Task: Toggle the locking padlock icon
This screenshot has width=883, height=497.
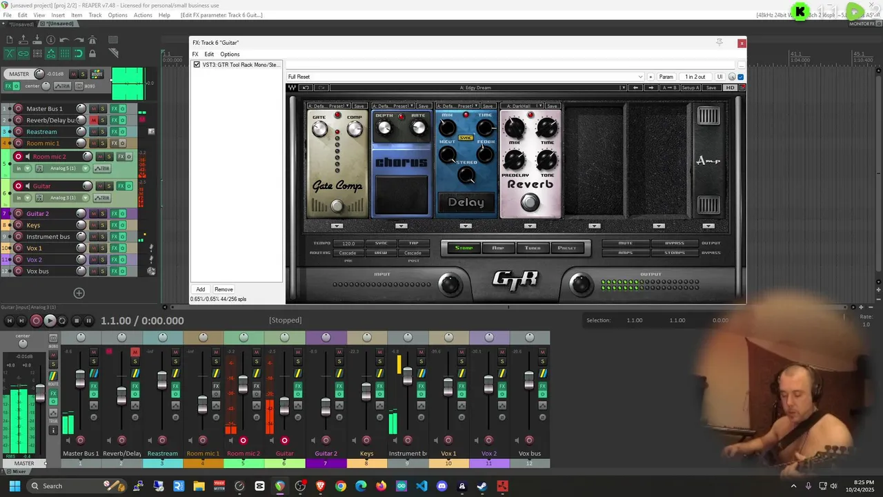Action: 92,53
